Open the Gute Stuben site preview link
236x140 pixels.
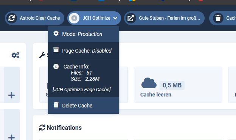(x=164, y=18)
